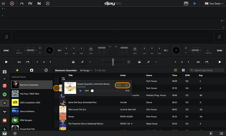Collapse sources with sidebar chevron button
This screenshot has width=226, height=136.
click(5, 79)
